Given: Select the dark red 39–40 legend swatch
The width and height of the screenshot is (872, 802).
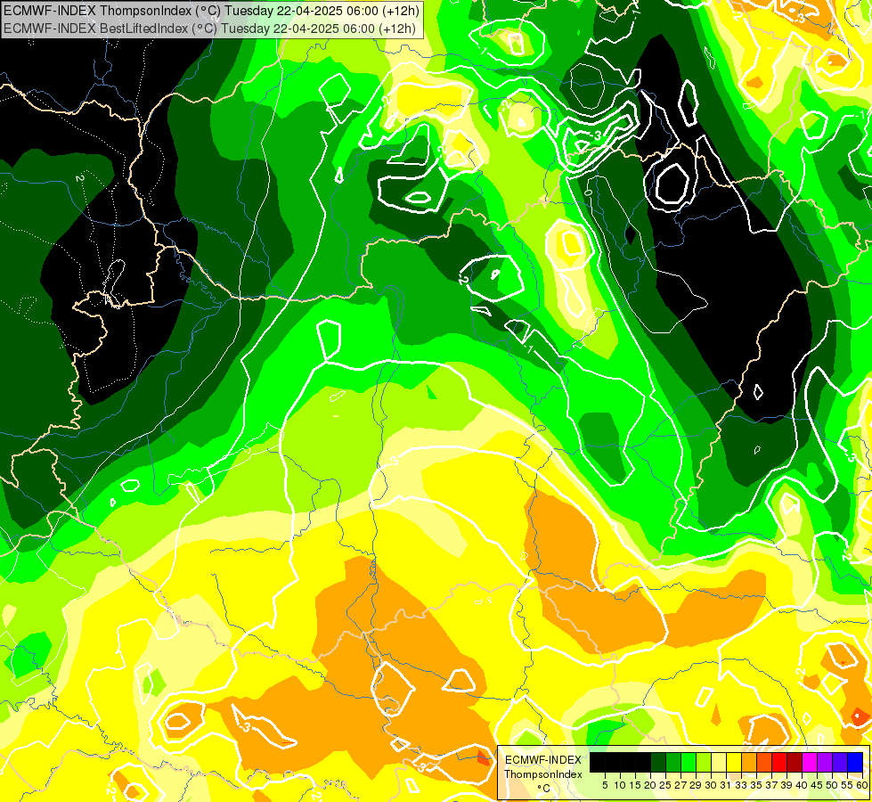Looking at the screenshot, I should [795, 763].
